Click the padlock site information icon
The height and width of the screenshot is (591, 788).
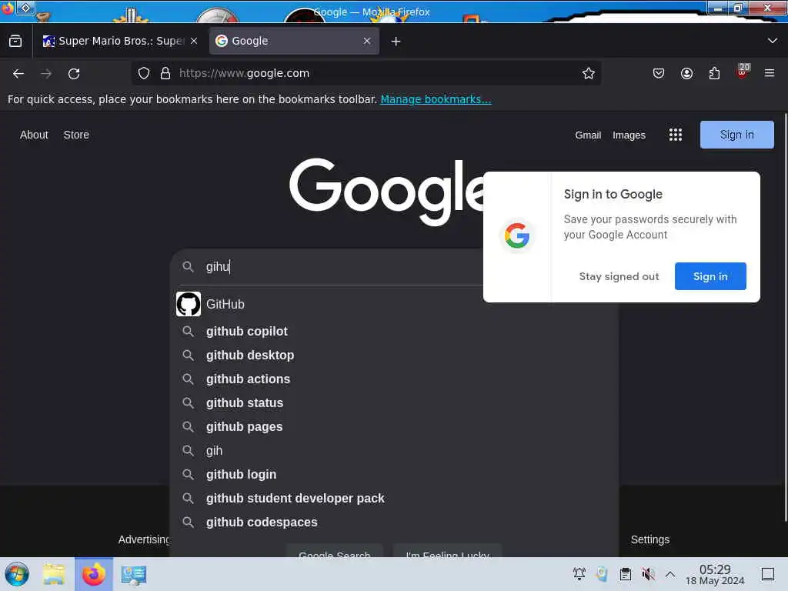(165, 73)
